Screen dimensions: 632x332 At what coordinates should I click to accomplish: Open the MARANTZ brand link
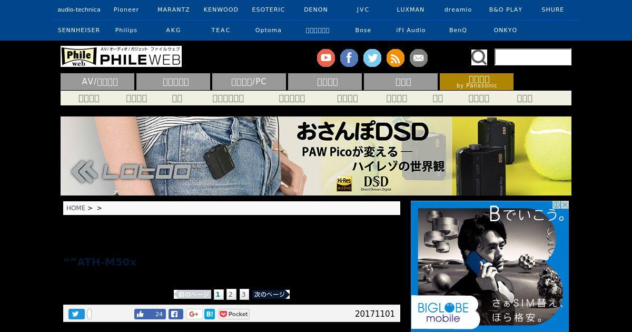coord(174,10)
